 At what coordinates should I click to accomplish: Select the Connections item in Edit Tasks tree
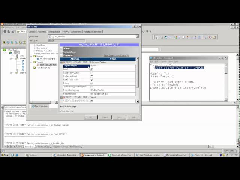tap(42, 48)
